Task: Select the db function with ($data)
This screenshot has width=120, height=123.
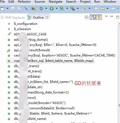Action: point(27,77)
